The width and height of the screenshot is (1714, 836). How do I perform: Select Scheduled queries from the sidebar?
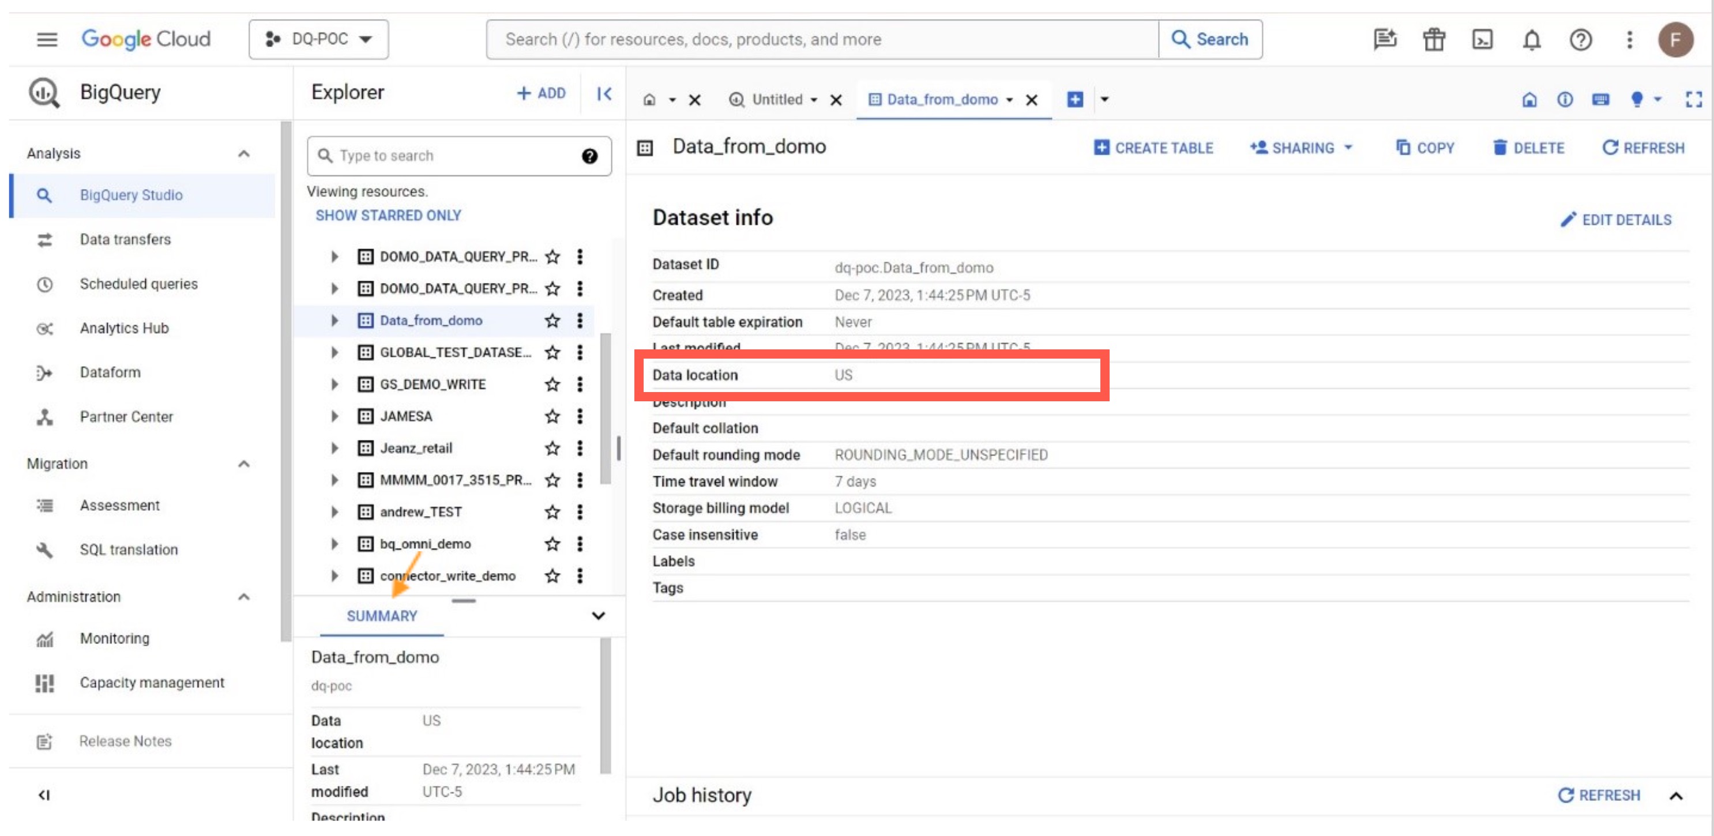coord(138,284)
